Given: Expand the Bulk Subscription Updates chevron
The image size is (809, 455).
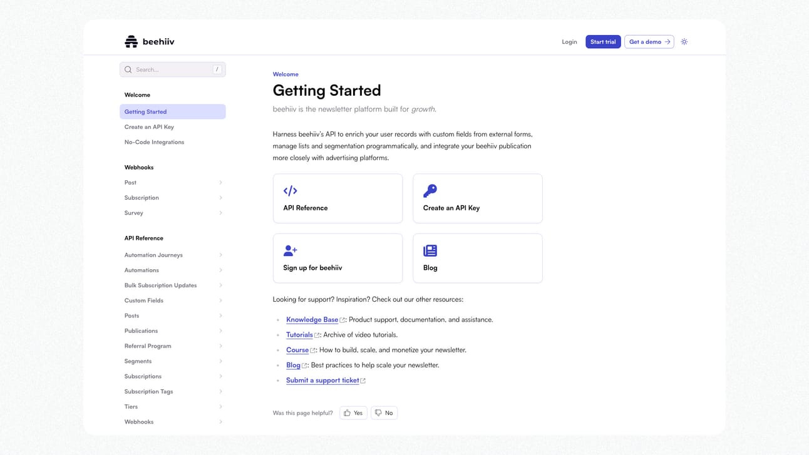Looking at the screenshot, I should (220, 285).
